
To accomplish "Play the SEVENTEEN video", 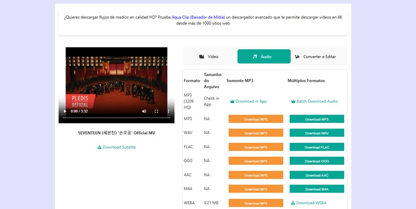I will point(65,111).
